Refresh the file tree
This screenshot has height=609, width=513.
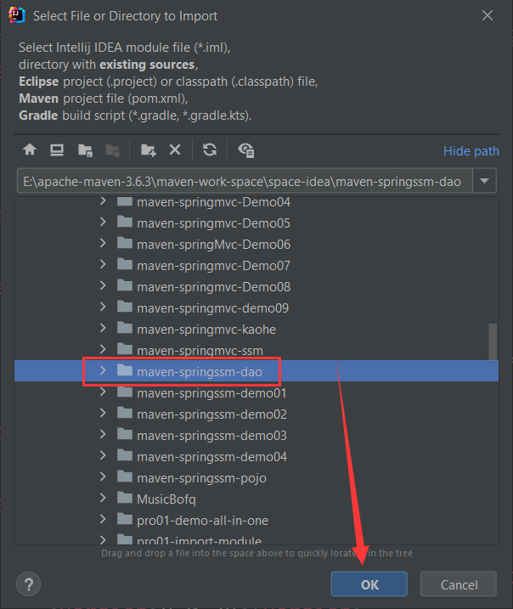pos(210,150)
